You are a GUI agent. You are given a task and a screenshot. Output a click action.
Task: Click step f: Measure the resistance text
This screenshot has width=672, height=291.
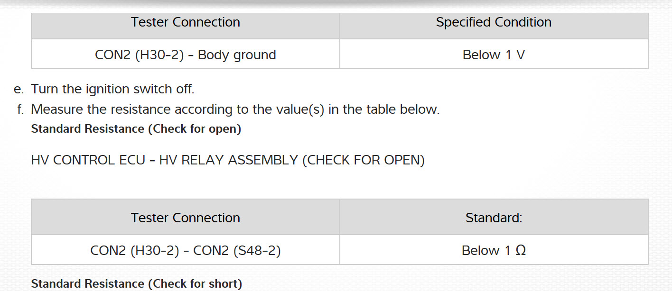[x=235, y=109]
